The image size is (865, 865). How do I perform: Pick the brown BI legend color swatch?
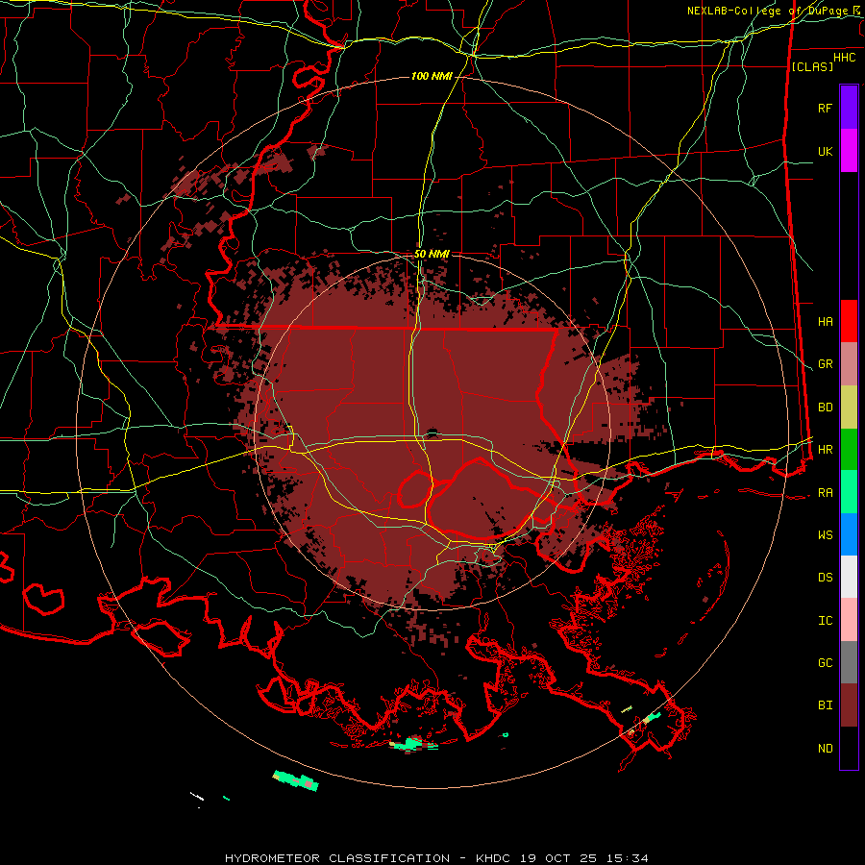click(x=849, y=705)
